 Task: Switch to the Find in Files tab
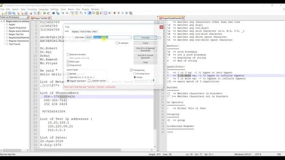click(x=85, y=32)
